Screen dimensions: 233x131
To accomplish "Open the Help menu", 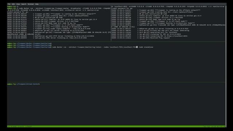I will pos(37,4).
